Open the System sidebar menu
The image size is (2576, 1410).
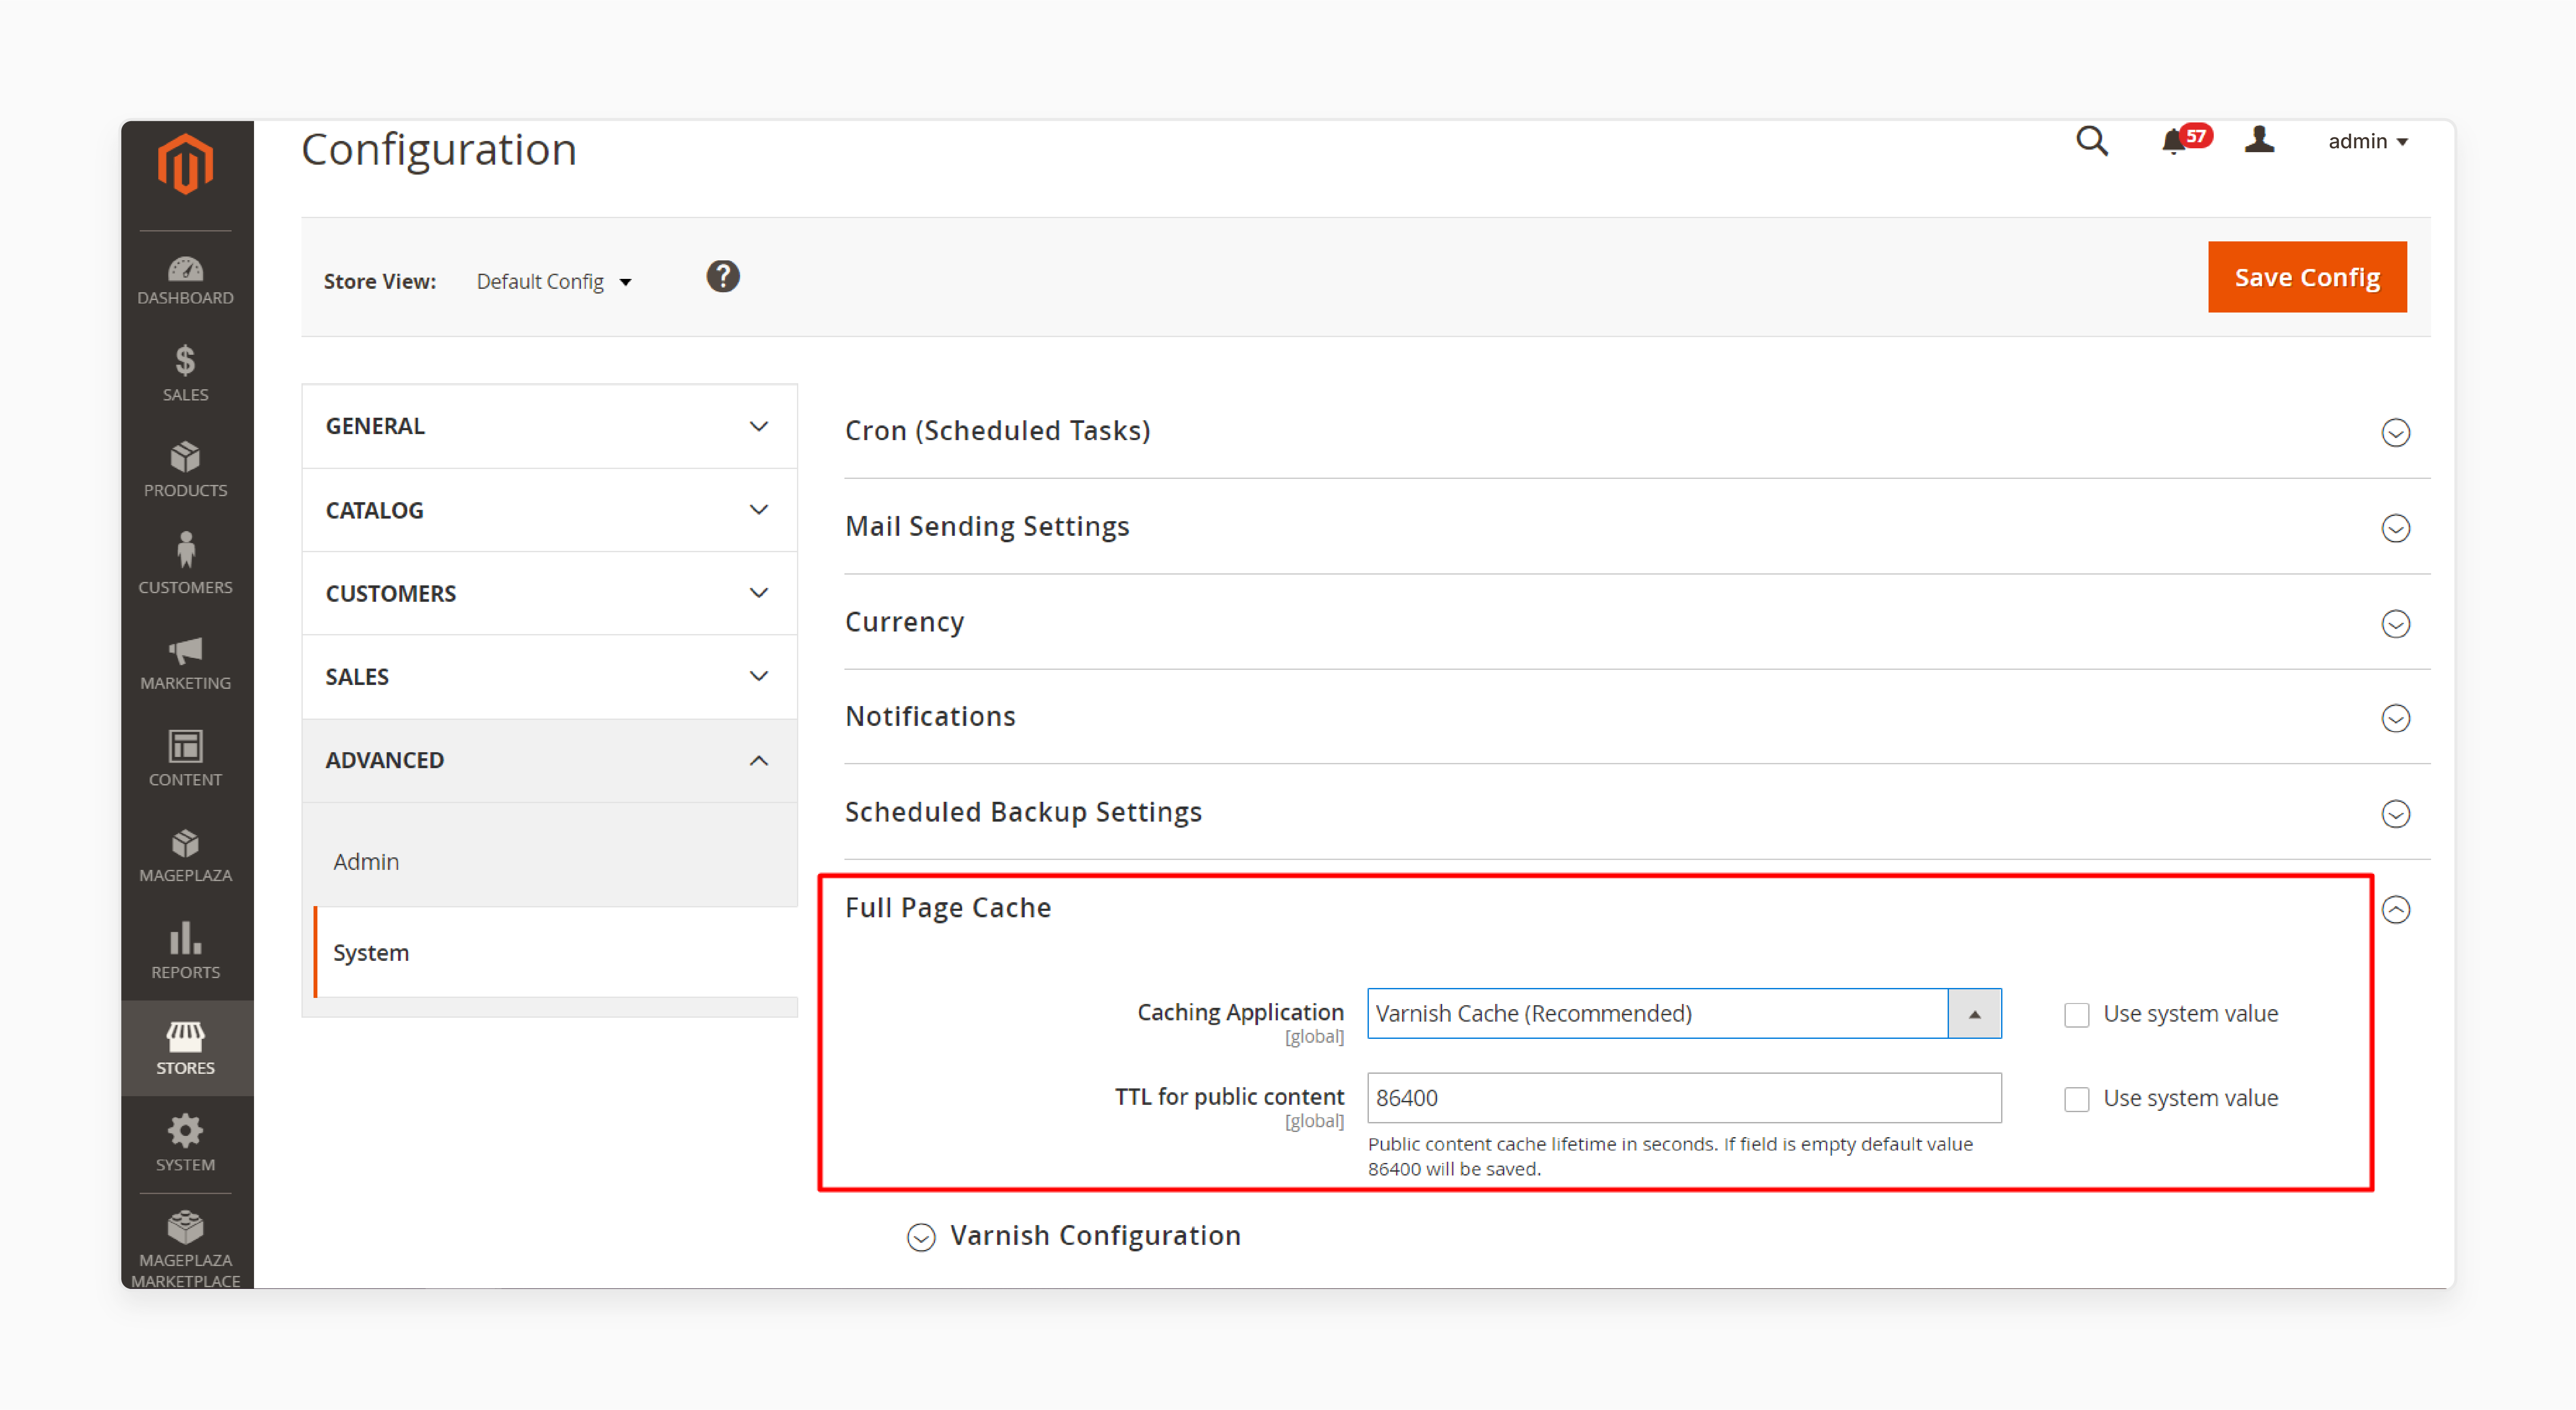[185, 1143]
